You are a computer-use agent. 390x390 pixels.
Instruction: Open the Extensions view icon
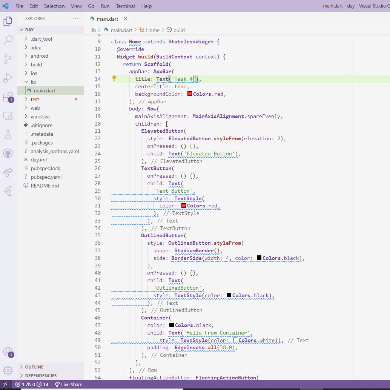8,97
